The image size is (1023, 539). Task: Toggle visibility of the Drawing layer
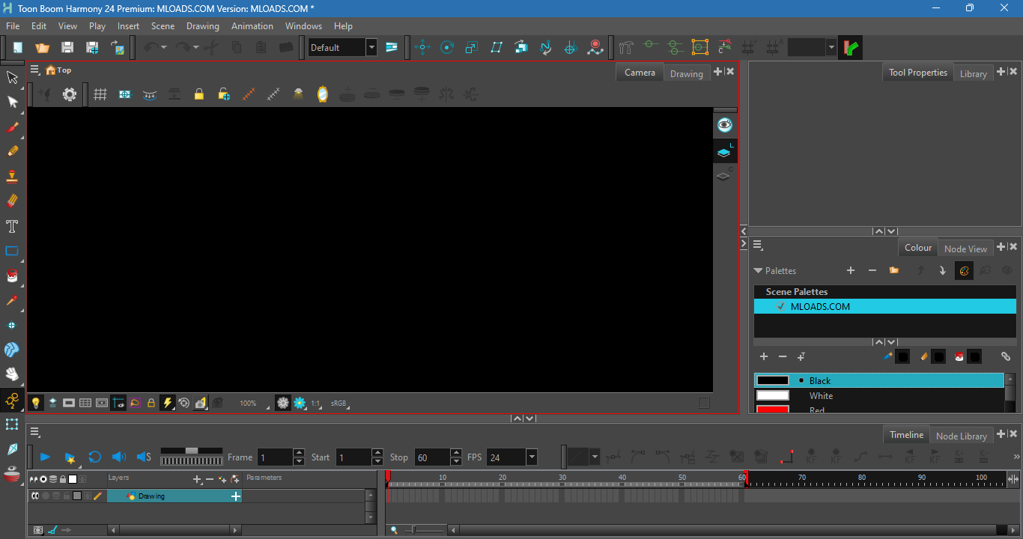coord(34,496)
